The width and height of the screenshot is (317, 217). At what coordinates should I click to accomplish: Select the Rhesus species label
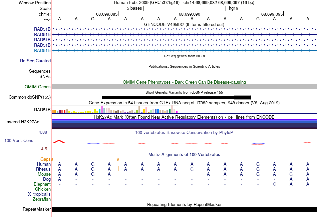(43, 169)
